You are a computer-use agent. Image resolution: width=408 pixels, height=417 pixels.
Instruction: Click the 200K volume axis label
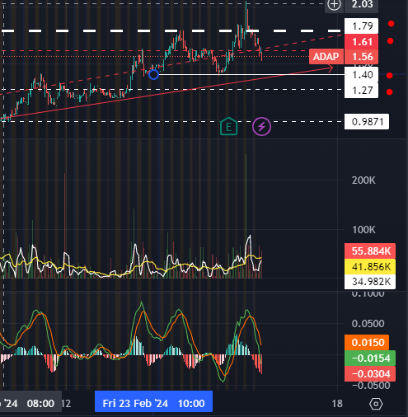(363, 180)
